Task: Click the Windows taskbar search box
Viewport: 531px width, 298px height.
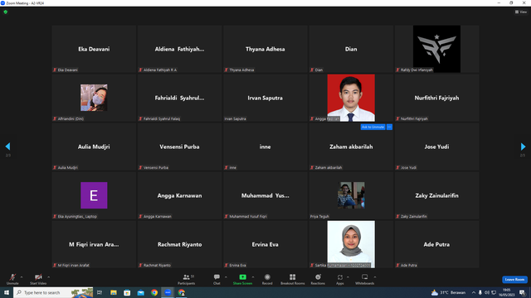Action: pyautogui.click(x=53, y=292)
